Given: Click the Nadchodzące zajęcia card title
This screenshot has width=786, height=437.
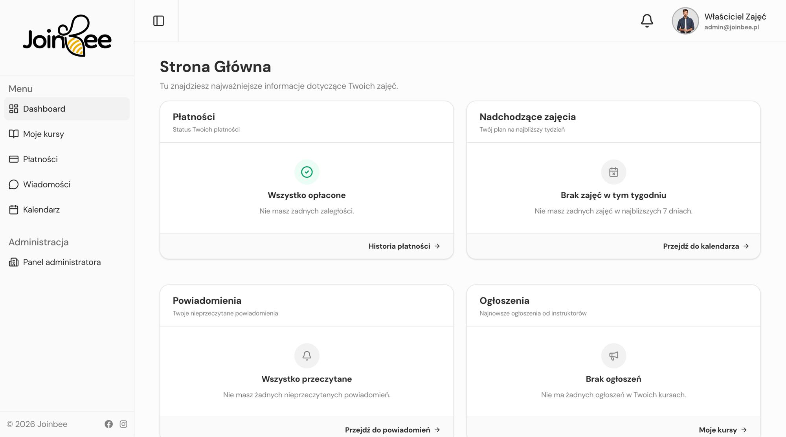Looking at the screenshot, I should click(527, 117).
